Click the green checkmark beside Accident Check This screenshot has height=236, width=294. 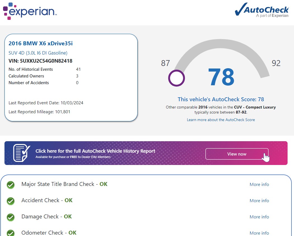click(11, 201)
